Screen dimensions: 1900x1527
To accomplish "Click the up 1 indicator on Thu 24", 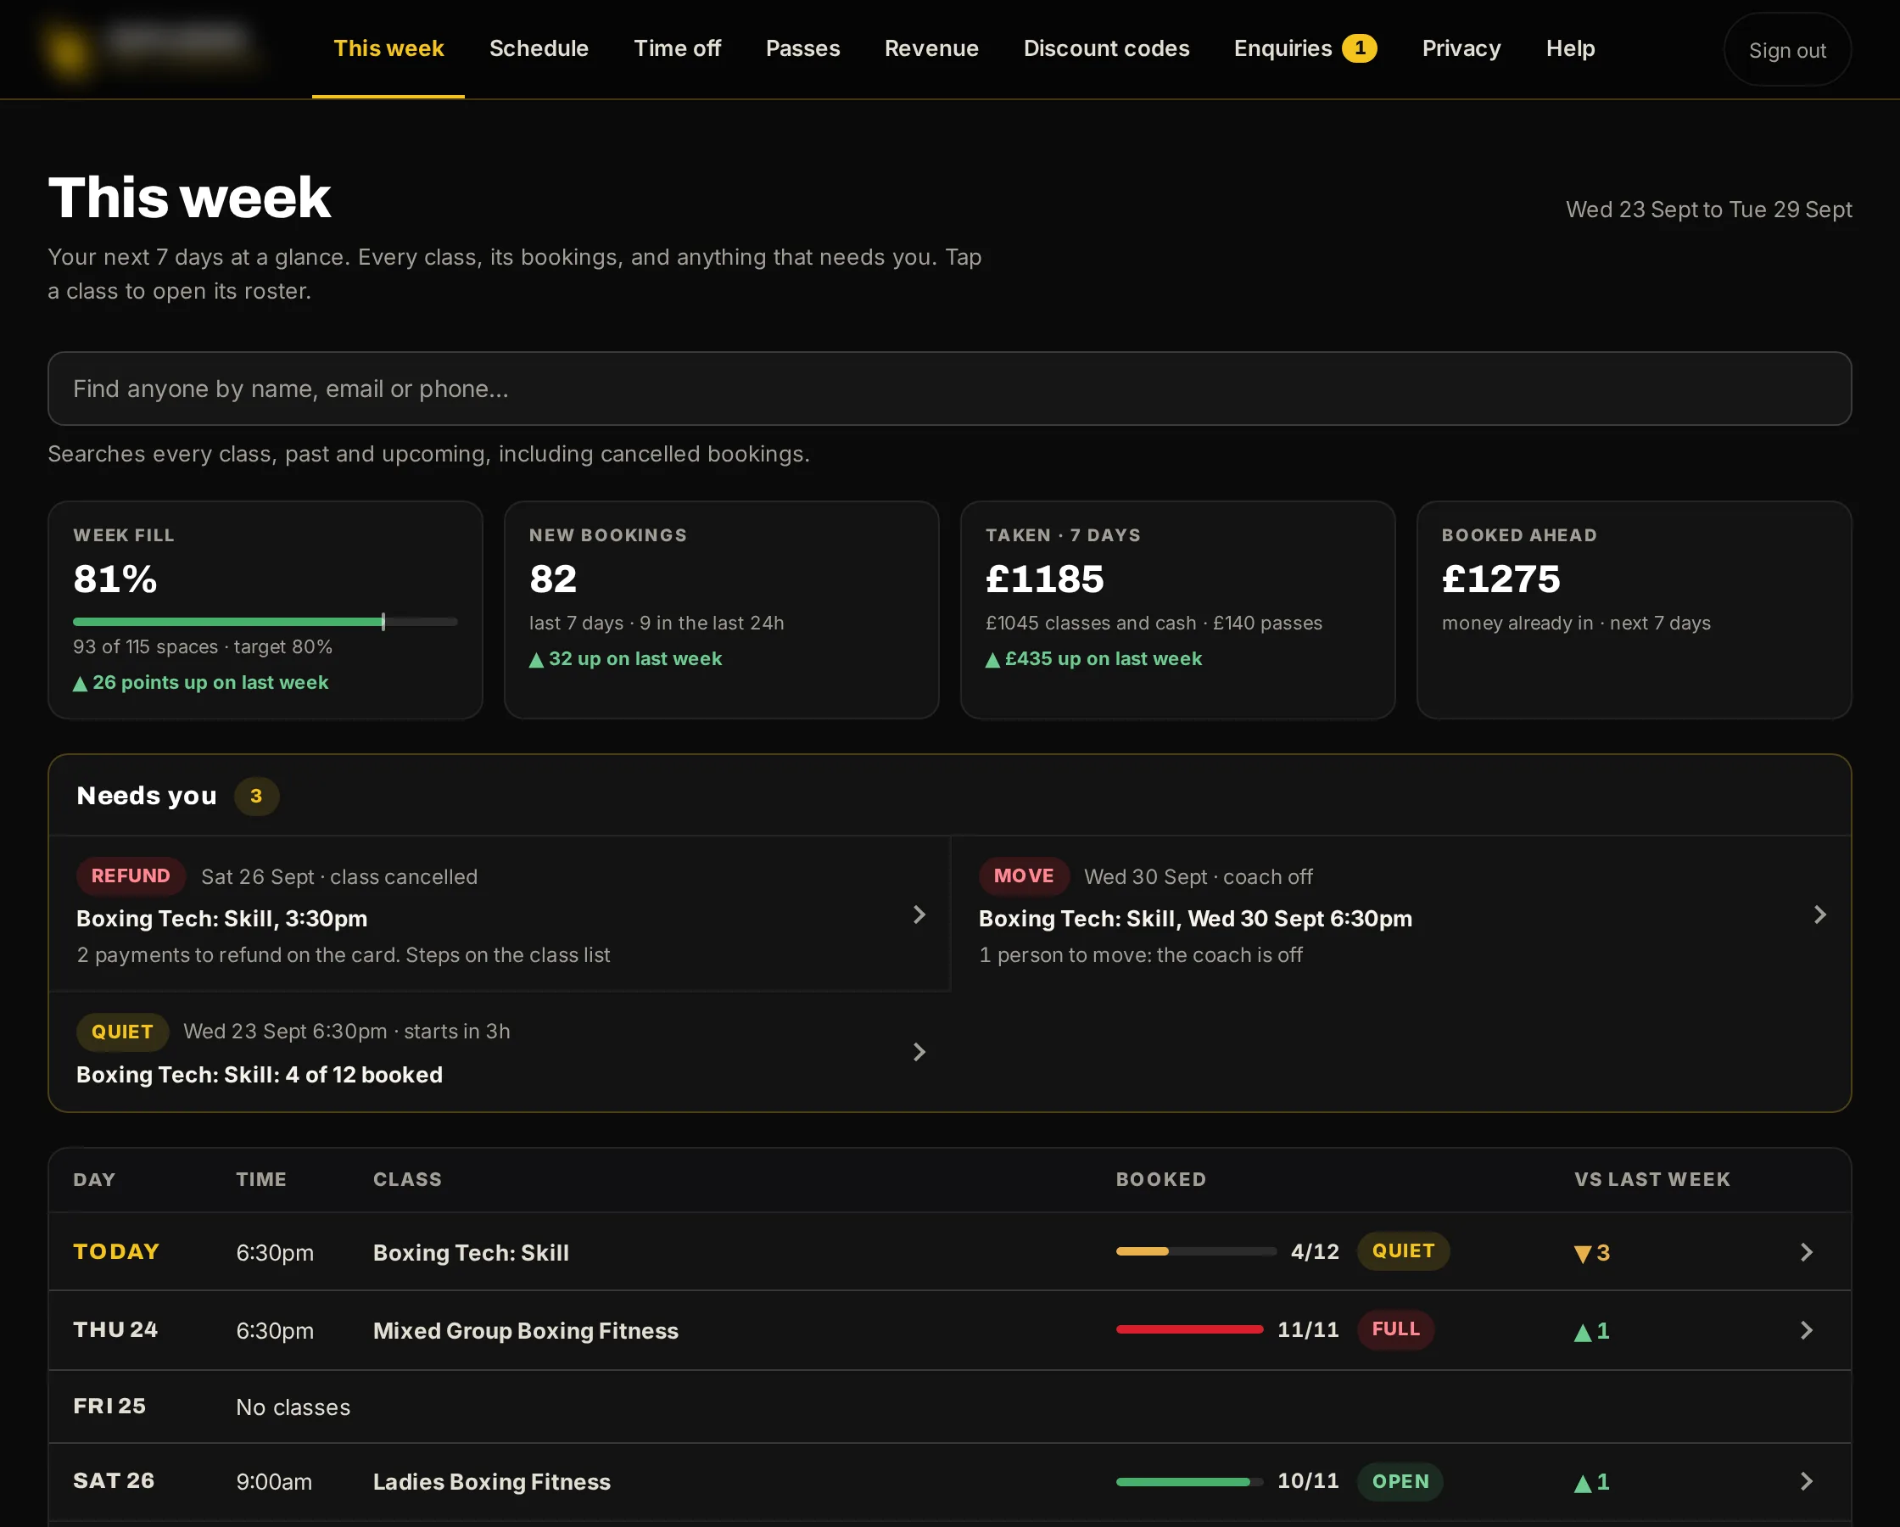I will pos(1591,1331).
